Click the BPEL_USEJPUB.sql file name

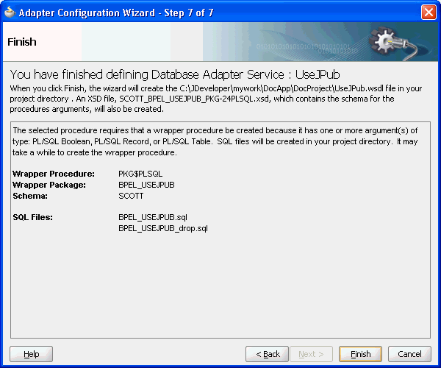point(153,217)
